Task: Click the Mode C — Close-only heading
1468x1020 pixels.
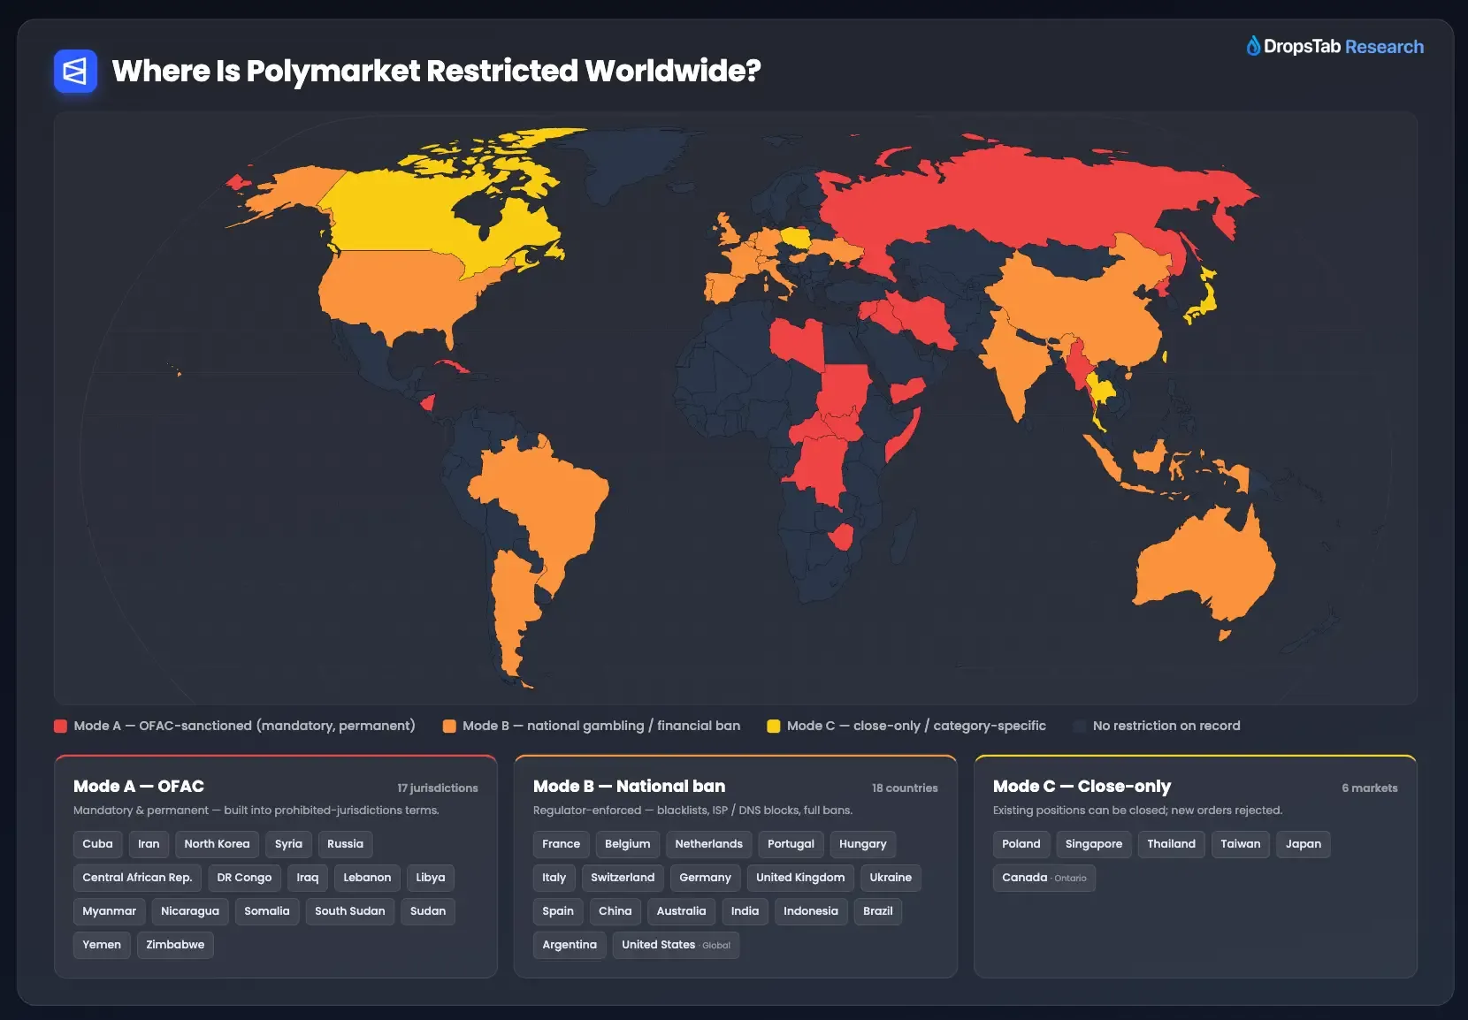Action: [1082, 787]
